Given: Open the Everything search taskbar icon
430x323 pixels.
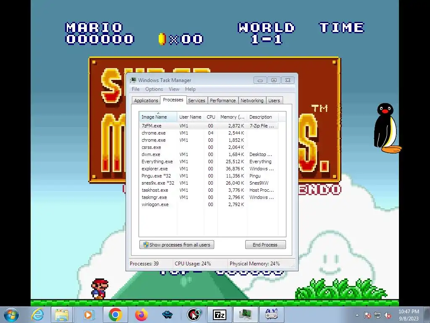Looking at the screenshot, I should tap(194, 315).
